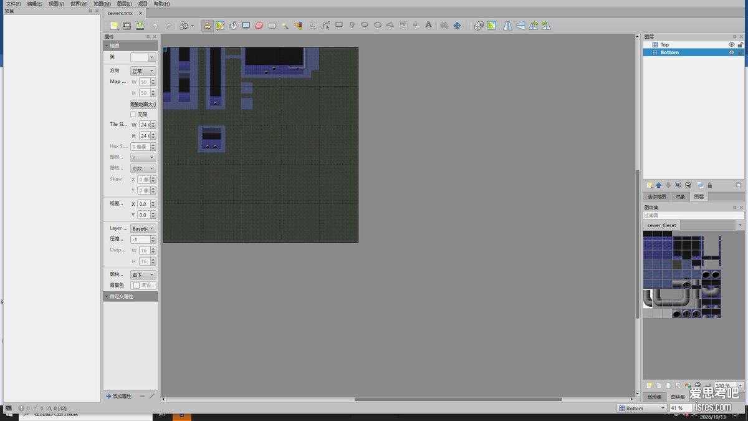The height and width of the screenshot is (421, 748).
Task: Select the Magic Wand tool
Action: 285,26
